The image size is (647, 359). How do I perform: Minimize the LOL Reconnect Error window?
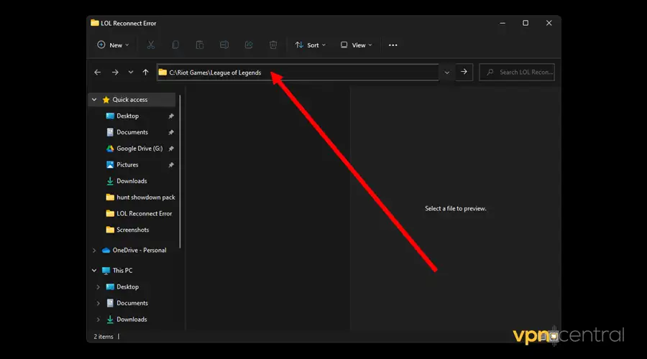coord(503,23)
